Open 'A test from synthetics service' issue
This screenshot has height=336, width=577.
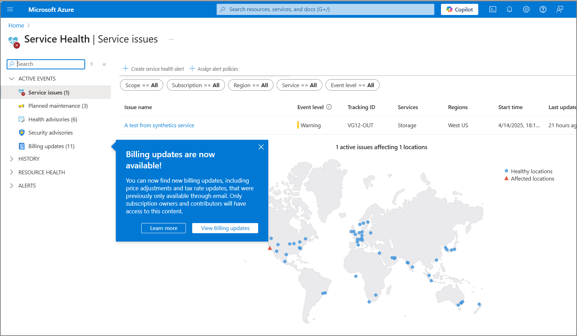159,125
